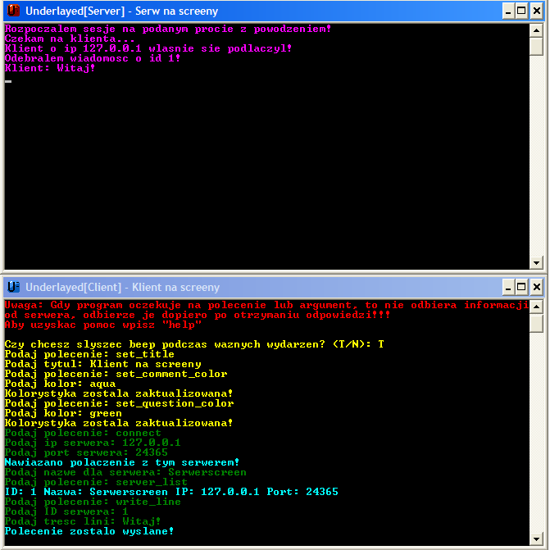Screen dimensions: 550x550
Task: Click the "Klient: Witaj!" line in Server console
Action: [49, 68]
